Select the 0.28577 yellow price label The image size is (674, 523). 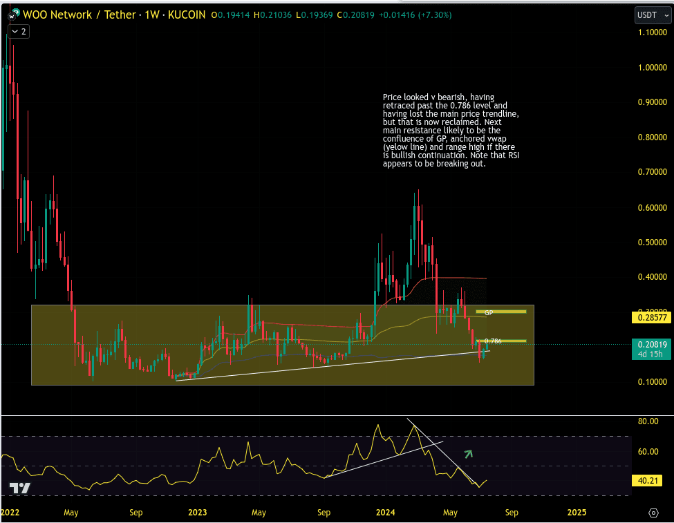click(652, 318)
